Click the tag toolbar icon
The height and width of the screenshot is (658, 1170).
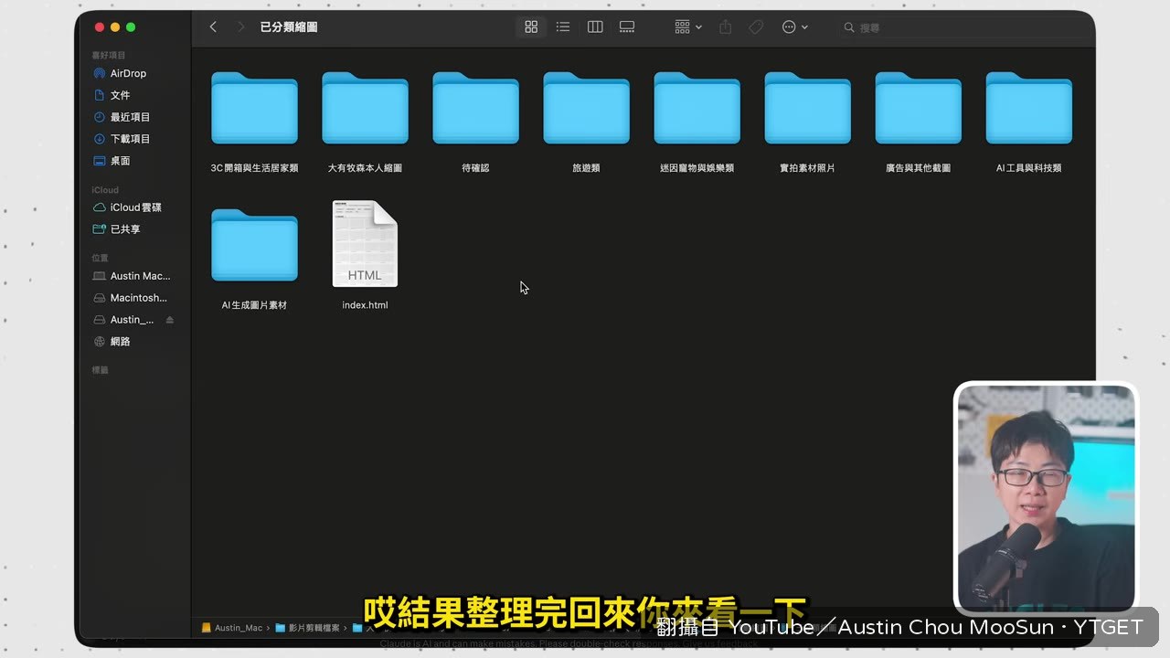[756, 27]
